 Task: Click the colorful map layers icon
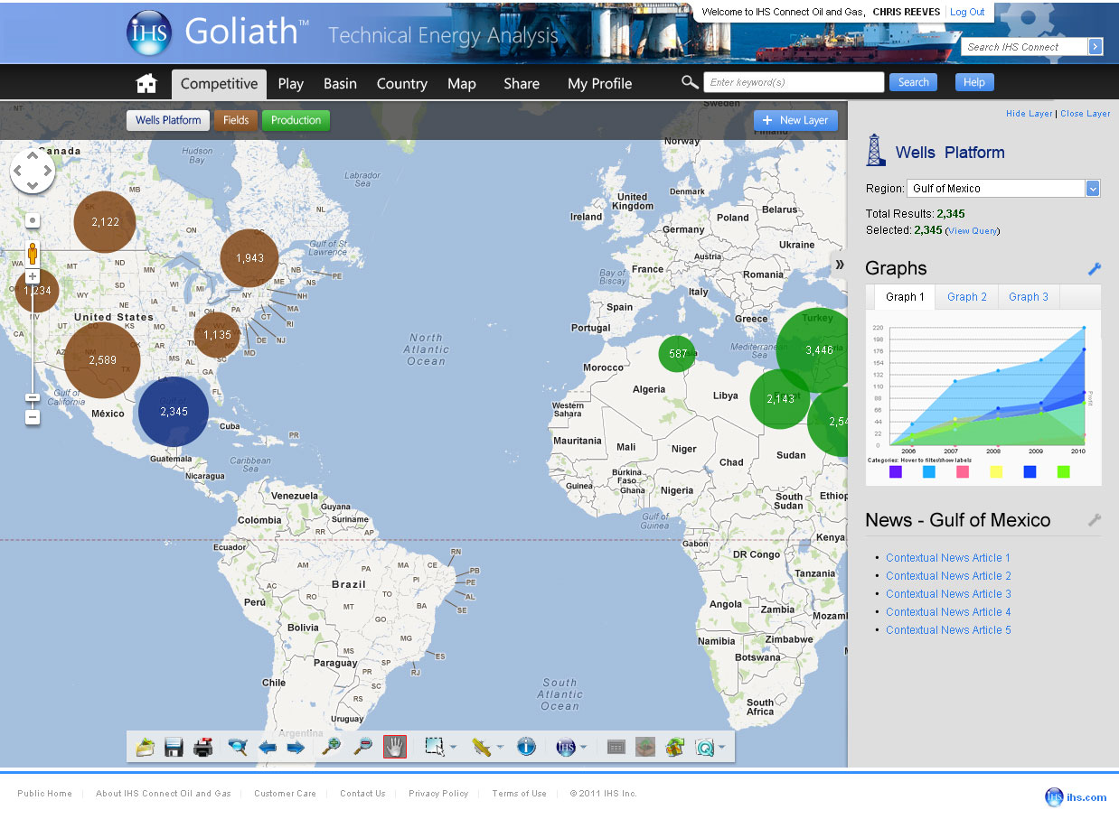pos(675,747)
